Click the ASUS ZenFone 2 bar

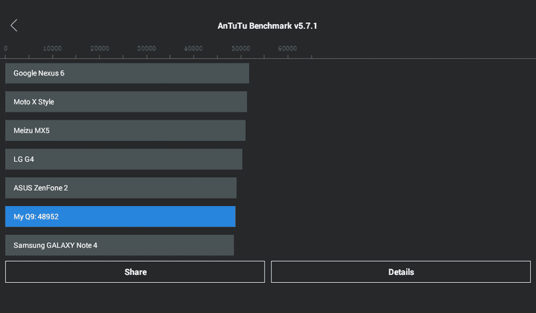[x=121, y=188]
